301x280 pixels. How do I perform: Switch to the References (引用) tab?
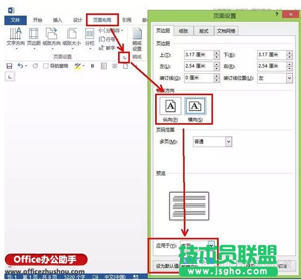[x=127, y=20]
